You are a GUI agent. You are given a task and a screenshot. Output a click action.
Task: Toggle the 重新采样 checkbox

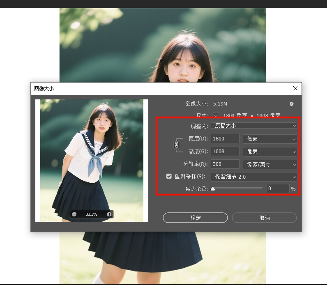pos(169,176)
